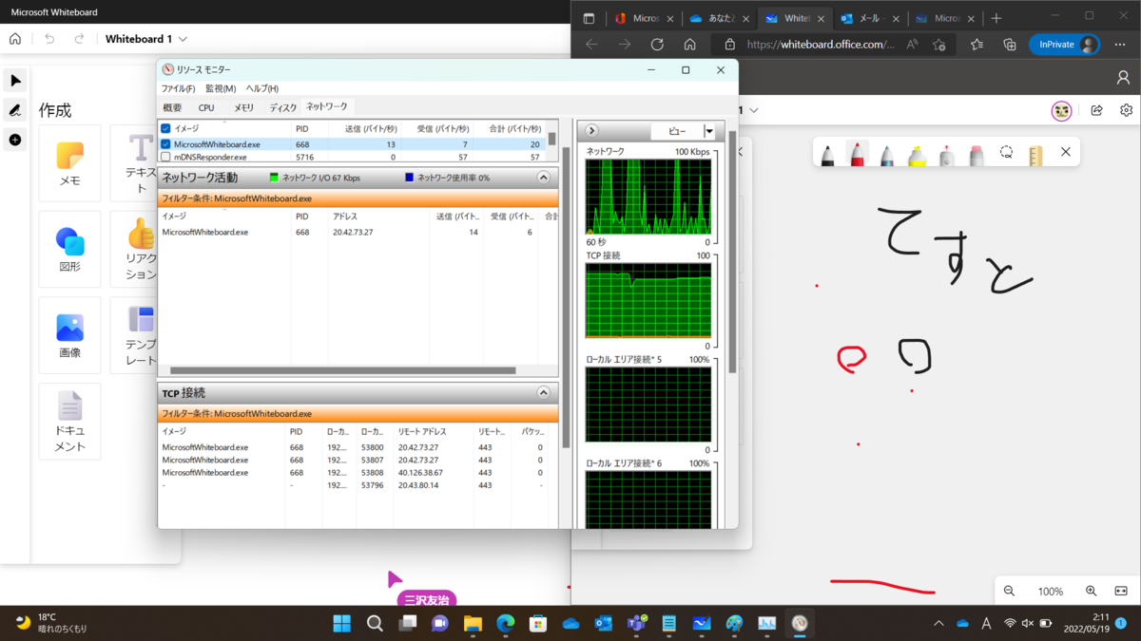Image resolution: width=1141 pixels, height=641 pixels.
Task: Zoom out on the web Whiteboard canvas
Action: pos(1010,591)
